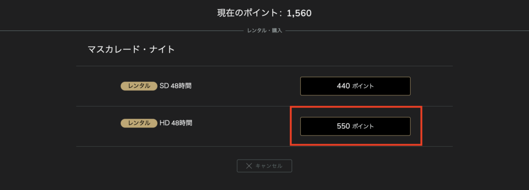Dismiss the rental dialog via キャンセル
The image size is (529, 190).
click(x=264, y=166)
